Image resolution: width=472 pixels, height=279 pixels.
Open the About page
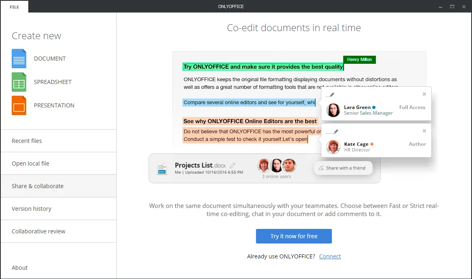(x=19, y=268)
